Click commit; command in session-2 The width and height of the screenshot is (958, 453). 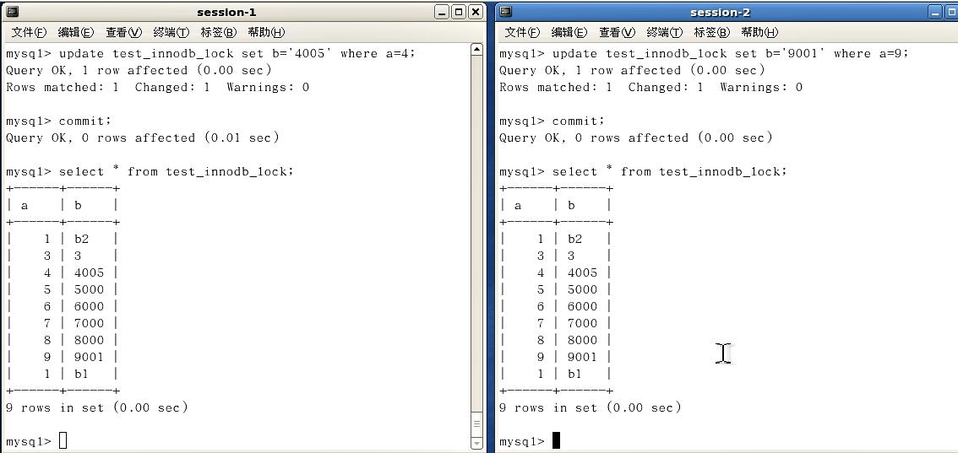point(579,121)
